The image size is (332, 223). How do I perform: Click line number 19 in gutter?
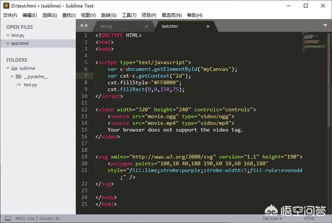click(84, 157)
